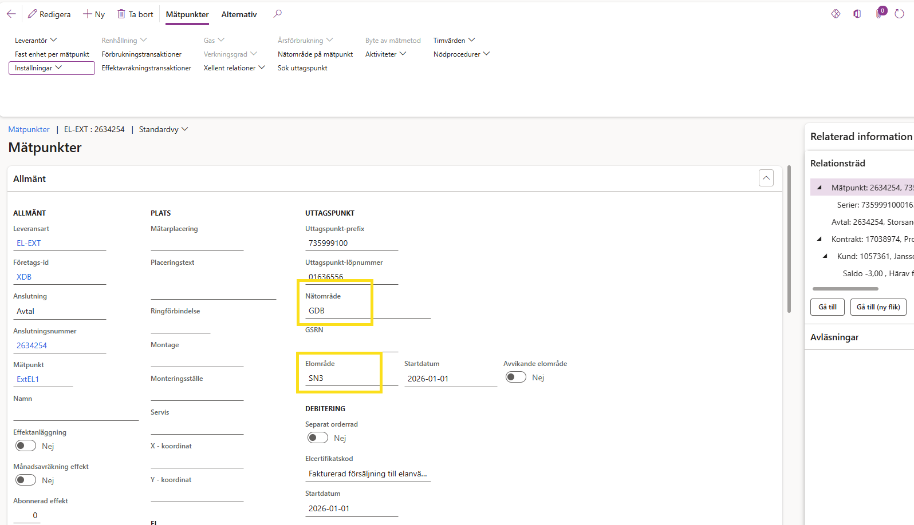Enable the Separat orderrad toggle
The width and height of the screenshot is (914, 525).
tap(318, 438)
